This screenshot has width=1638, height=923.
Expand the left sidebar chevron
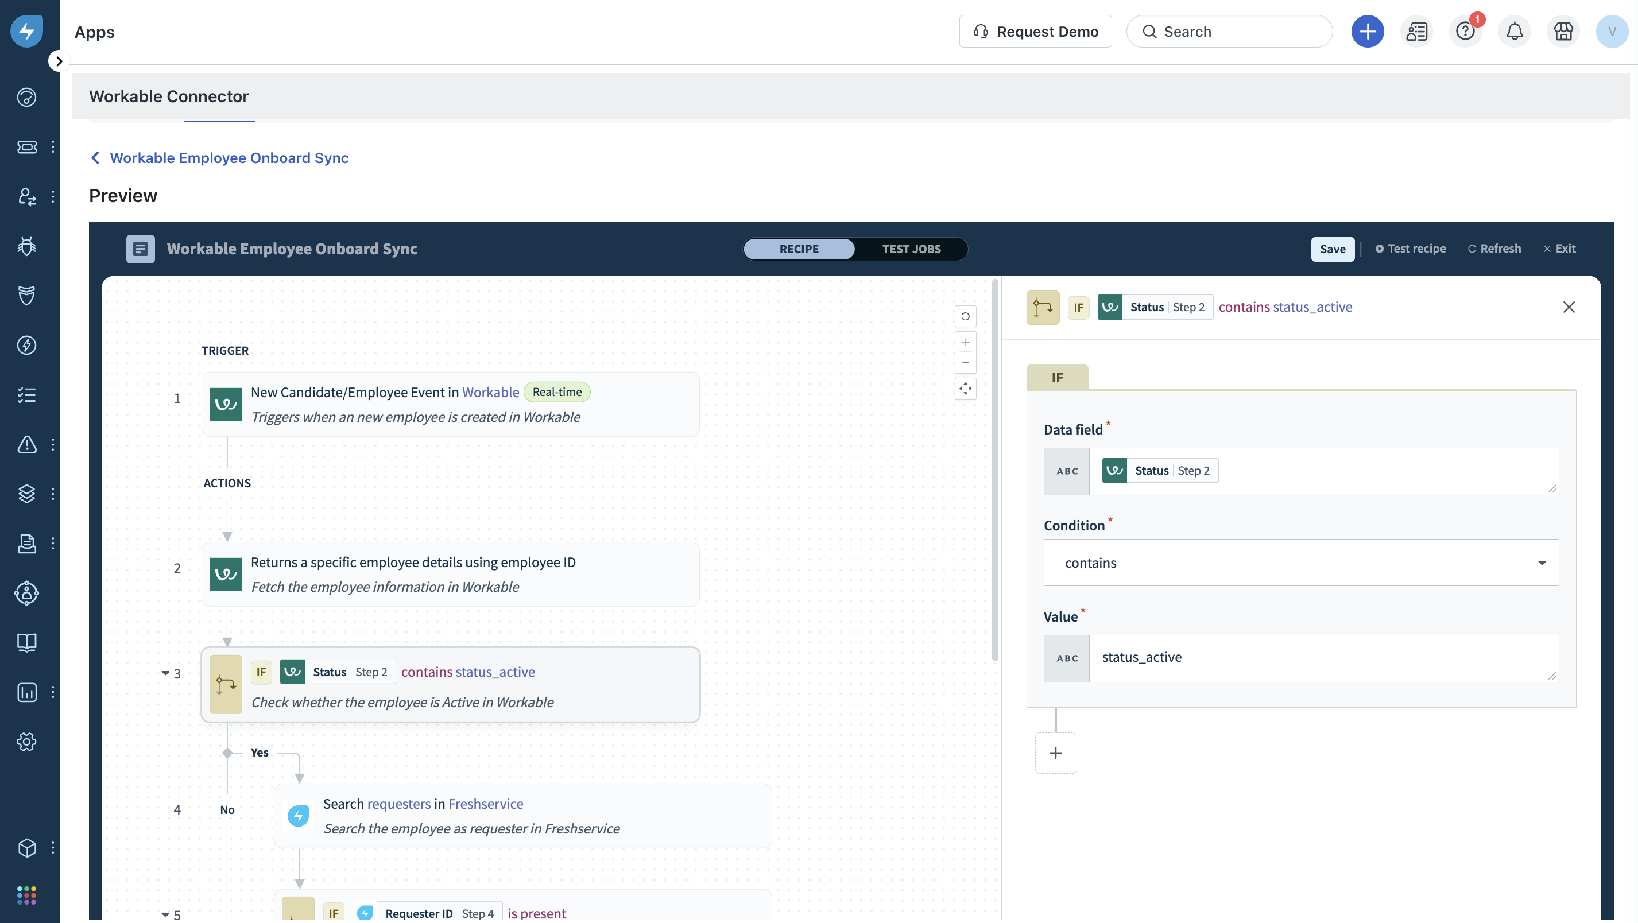coord(59,61)
